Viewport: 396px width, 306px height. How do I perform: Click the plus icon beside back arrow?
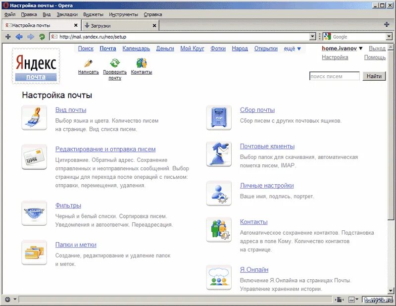[x=8, y=37]
